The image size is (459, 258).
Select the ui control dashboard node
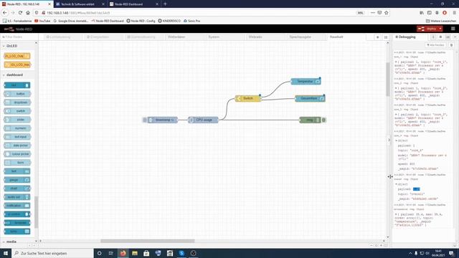point(17,214)
